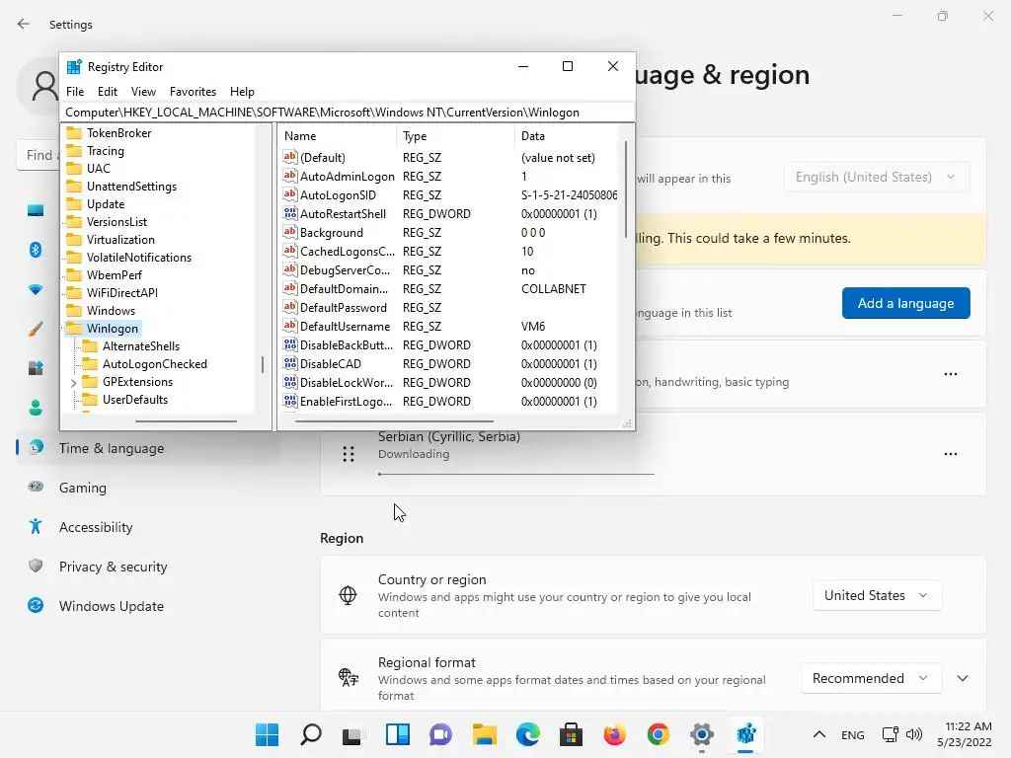Launch Google Chrome from taskbar
This screenshot has width=1011, height=758.
659,734
